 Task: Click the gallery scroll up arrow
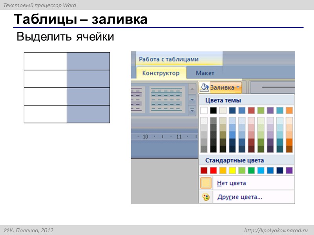(192, 89)
